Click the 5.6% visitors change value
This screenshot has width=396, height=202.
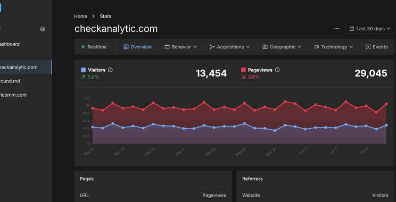pos(94,77)
